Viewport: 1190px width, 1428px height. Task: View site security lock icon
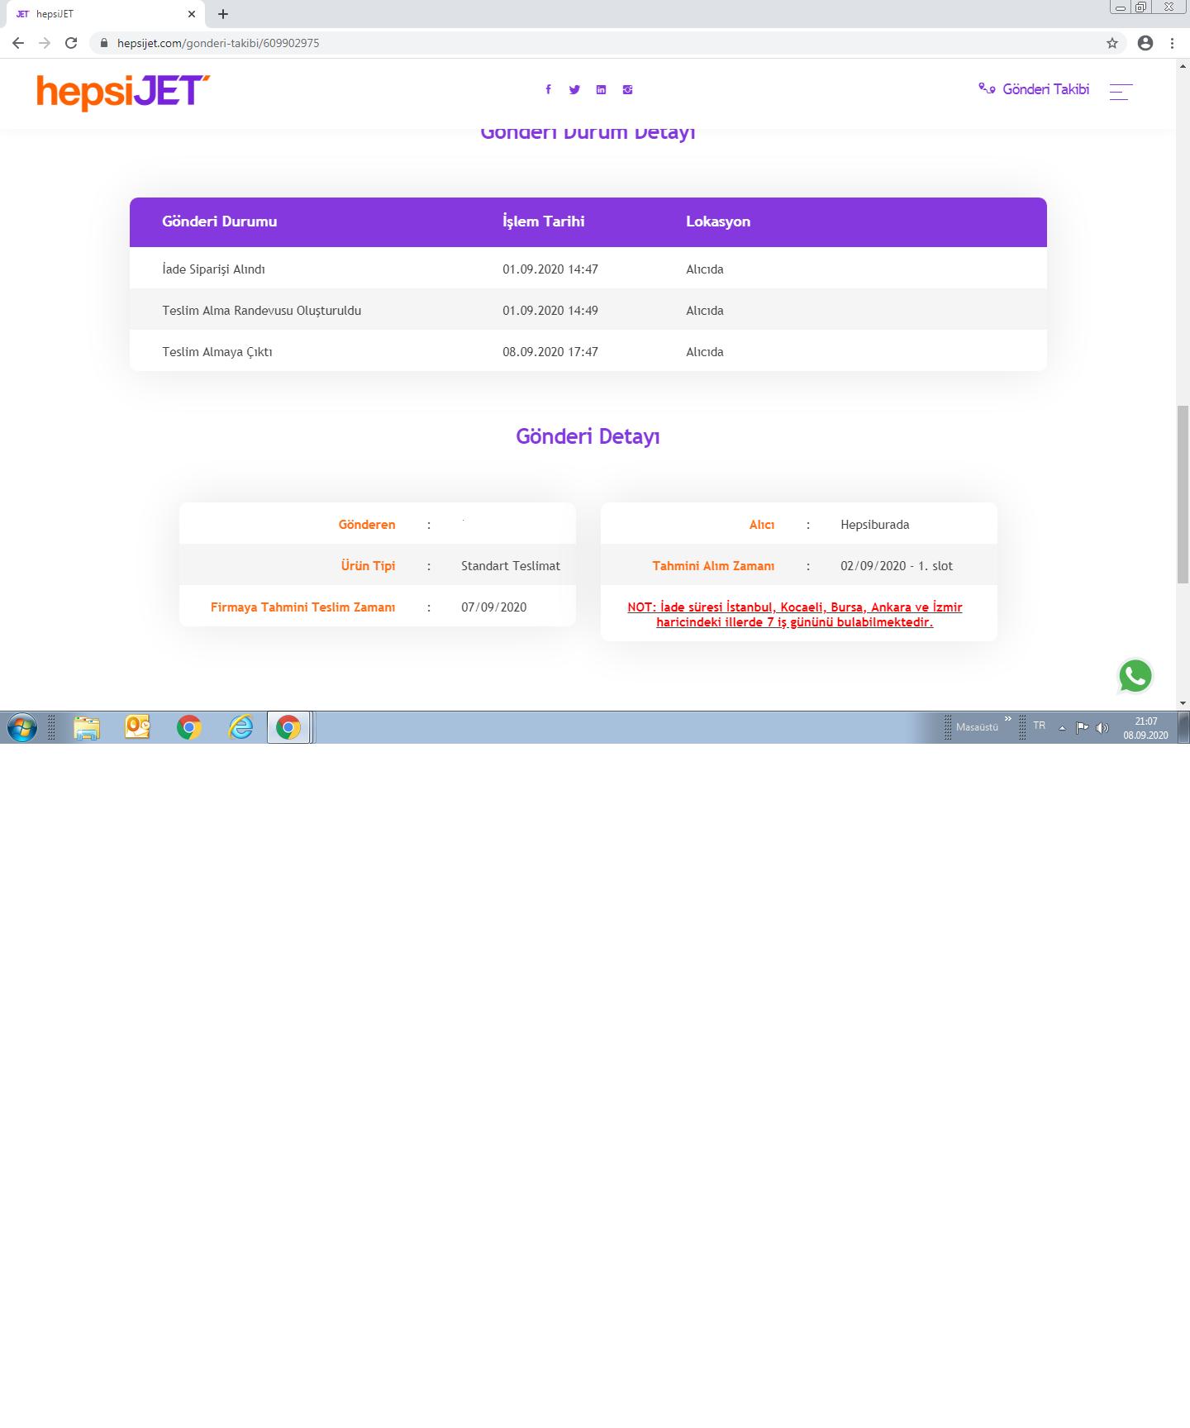click(x=104, y=43)
